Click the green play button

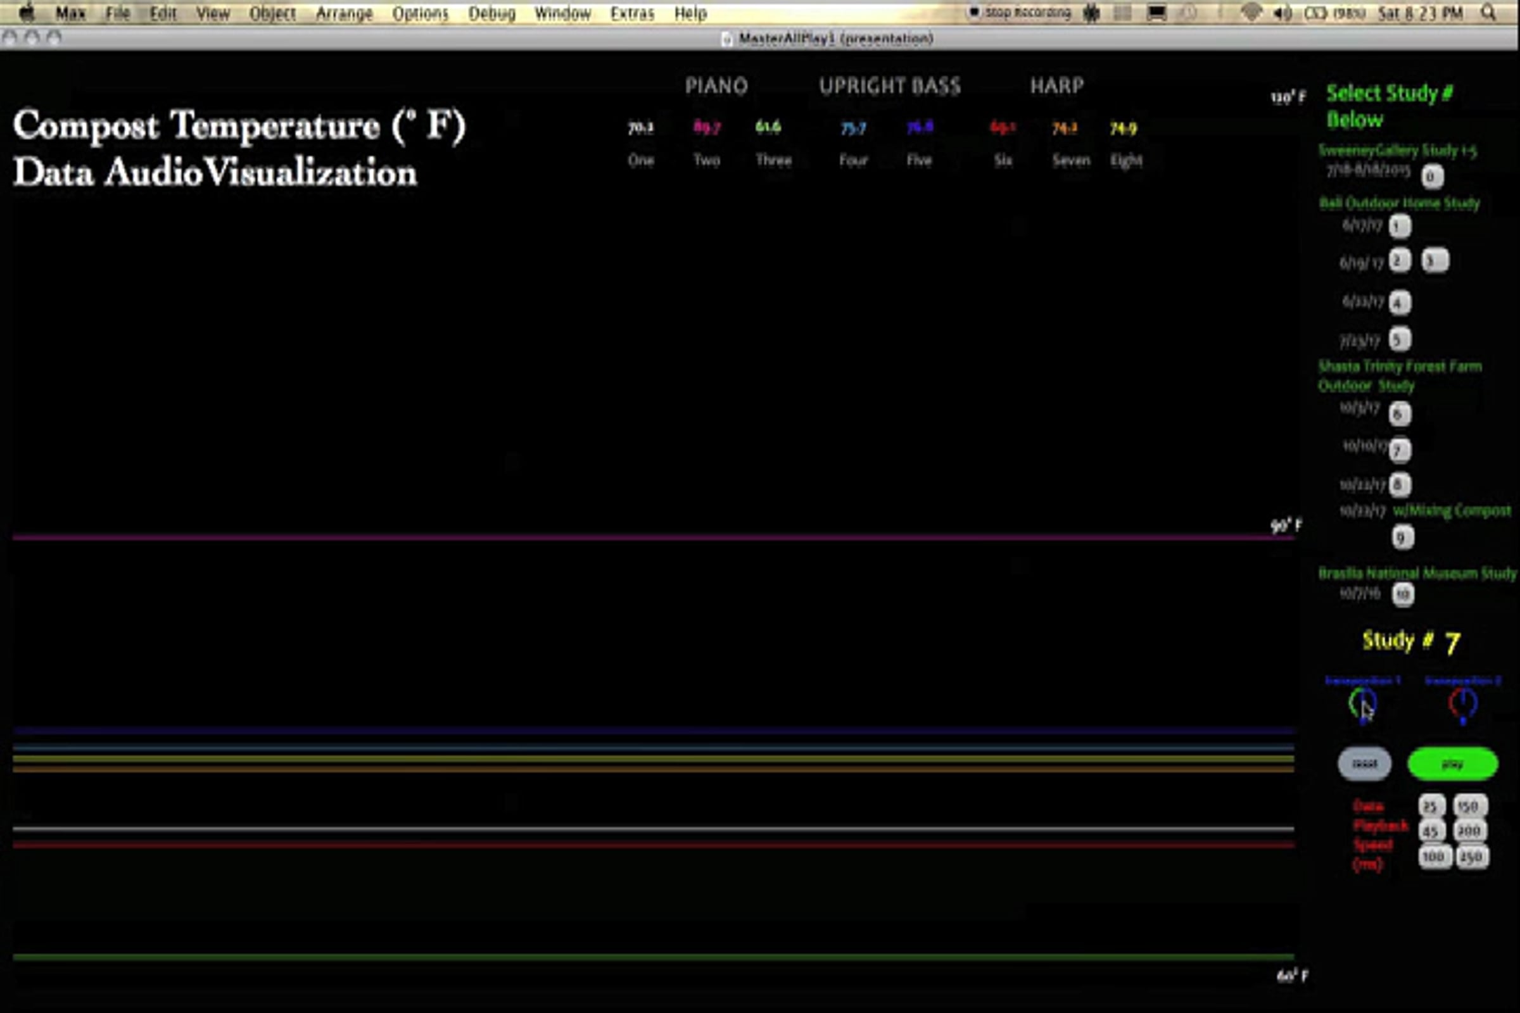(x=1452, y=764)
